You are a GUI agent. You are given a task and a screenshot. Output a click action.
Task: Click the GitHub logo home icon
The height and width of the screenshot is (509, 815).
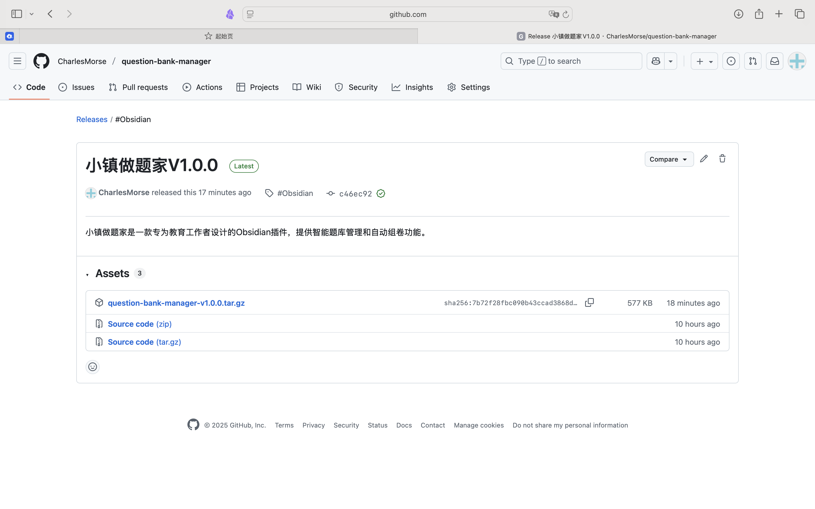[x=41, y=61]
